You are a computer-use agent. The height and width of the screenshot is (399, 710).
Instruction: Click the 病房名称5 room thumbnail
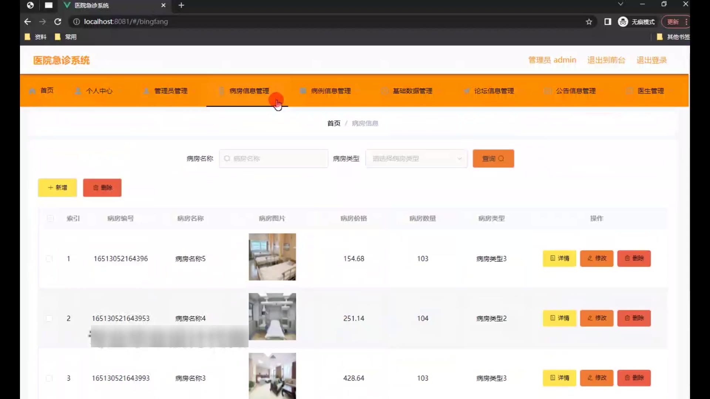(272, 257)
